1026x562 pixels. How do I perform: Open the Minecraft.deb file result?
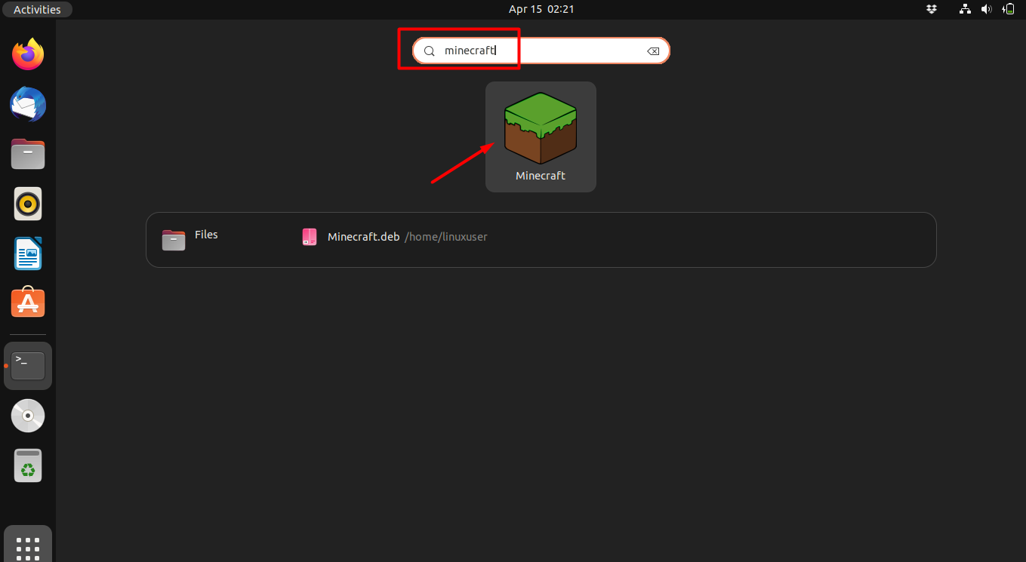pyautogui.click(x=395, y=237)
